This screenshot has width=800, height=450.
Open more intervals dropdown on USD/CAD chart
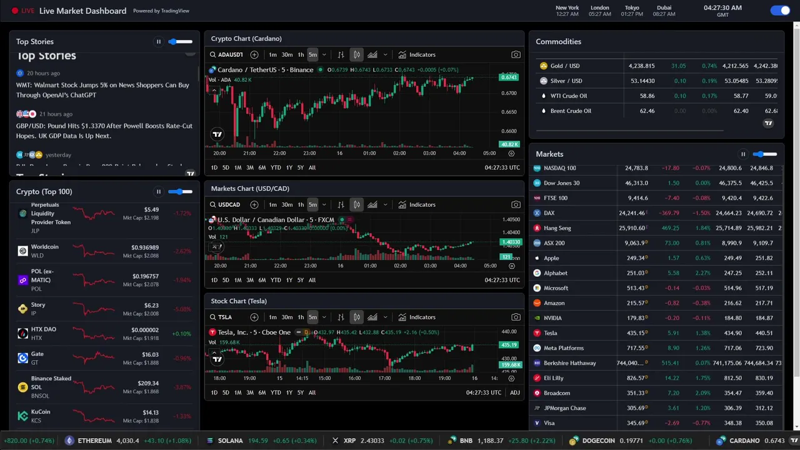coord(324,205)
